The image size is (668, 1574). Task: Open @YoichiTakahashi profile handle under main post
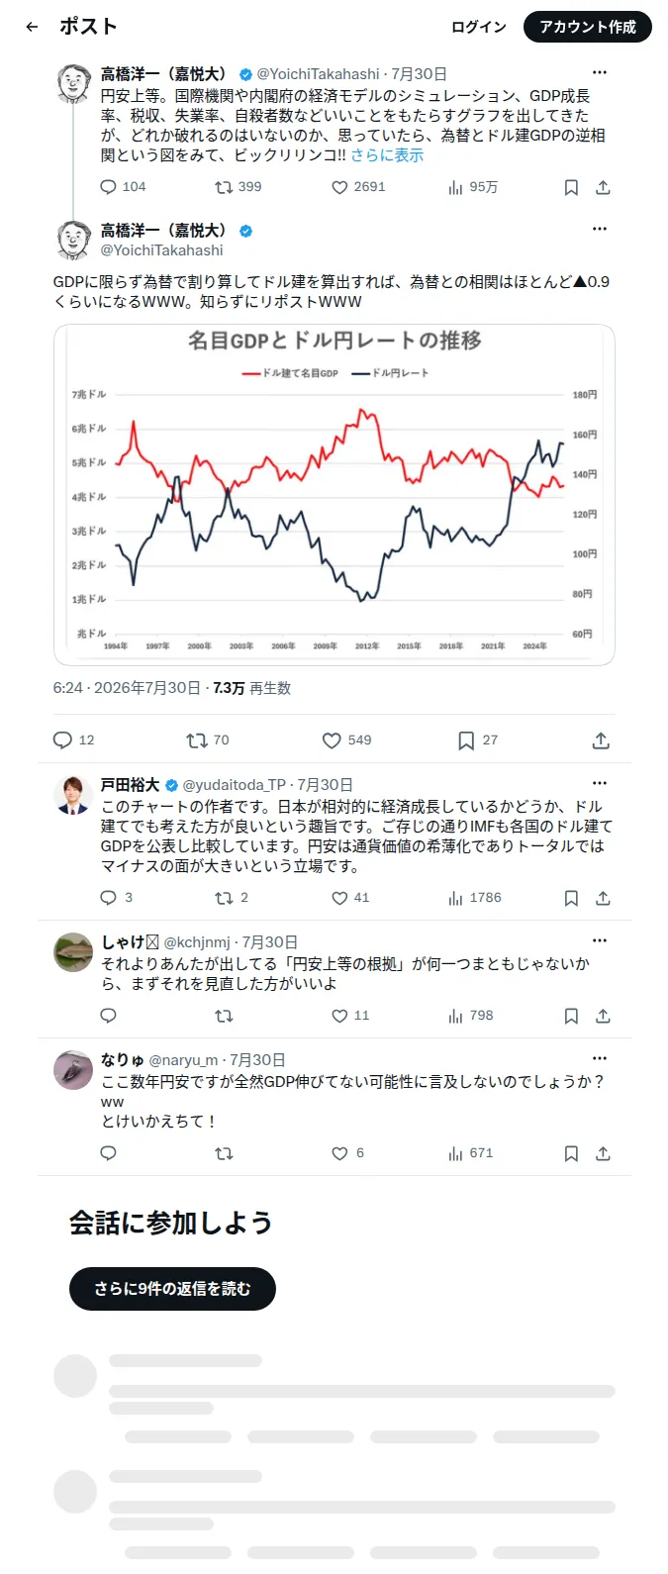(x=162, y=250)
